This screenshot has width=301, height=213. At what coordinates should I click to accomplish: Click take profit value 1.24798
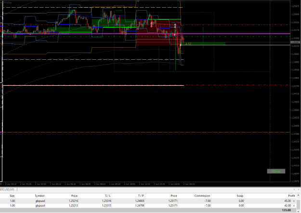point(140,205)
